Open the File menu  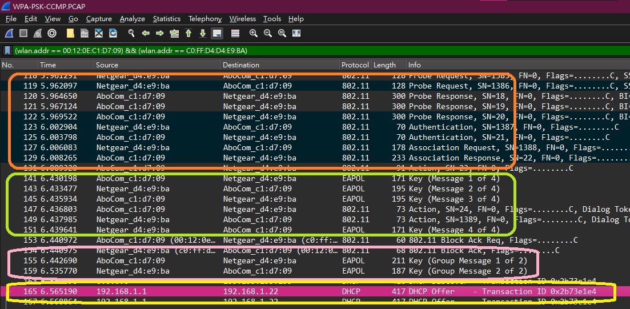(x=11, y=19)
